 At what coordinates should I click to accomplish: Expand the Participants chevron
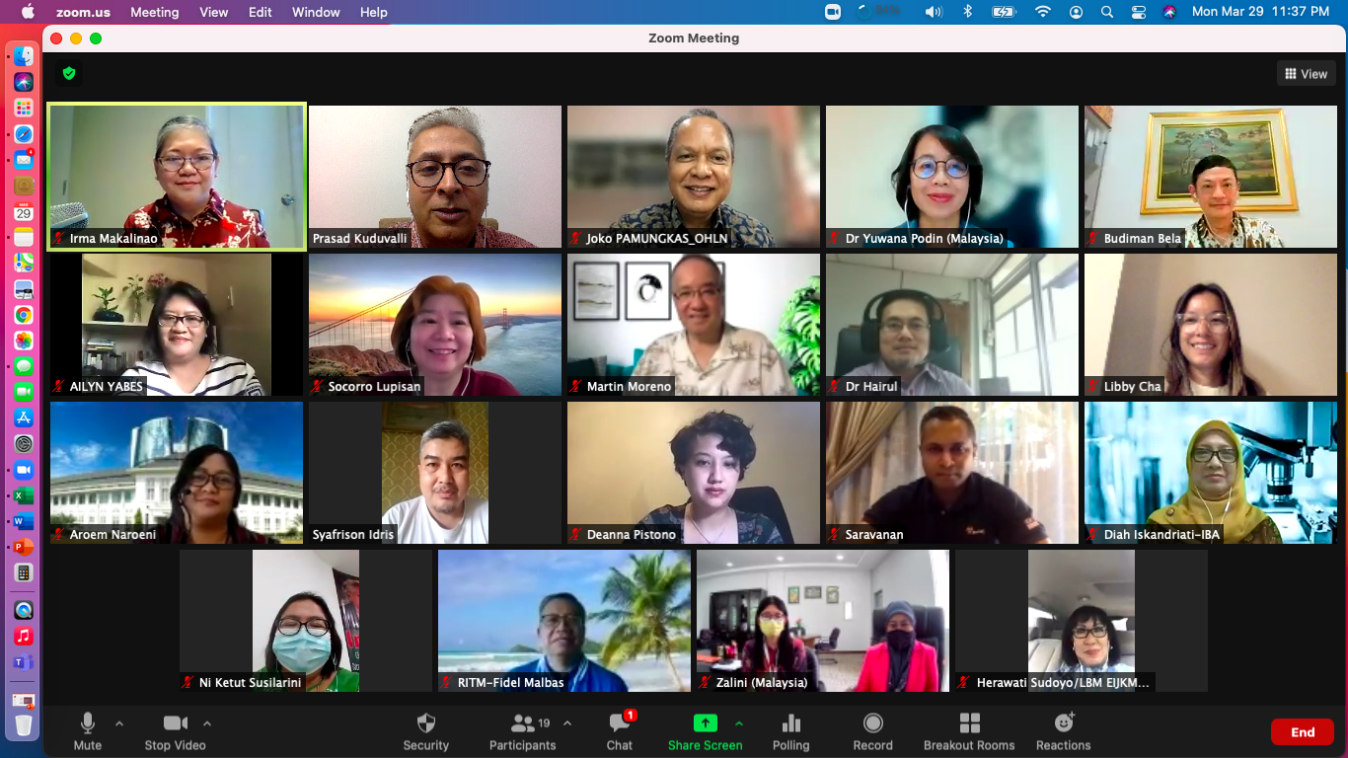(567, 723)
